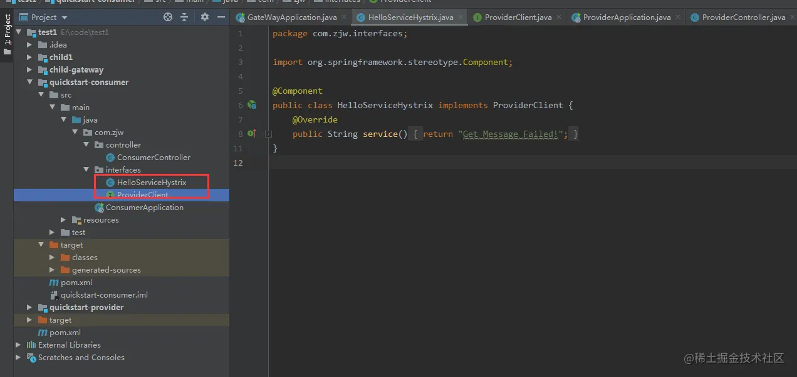Close the GateWayApplication.java tab
Screen dimensions: 797x377
343,17
